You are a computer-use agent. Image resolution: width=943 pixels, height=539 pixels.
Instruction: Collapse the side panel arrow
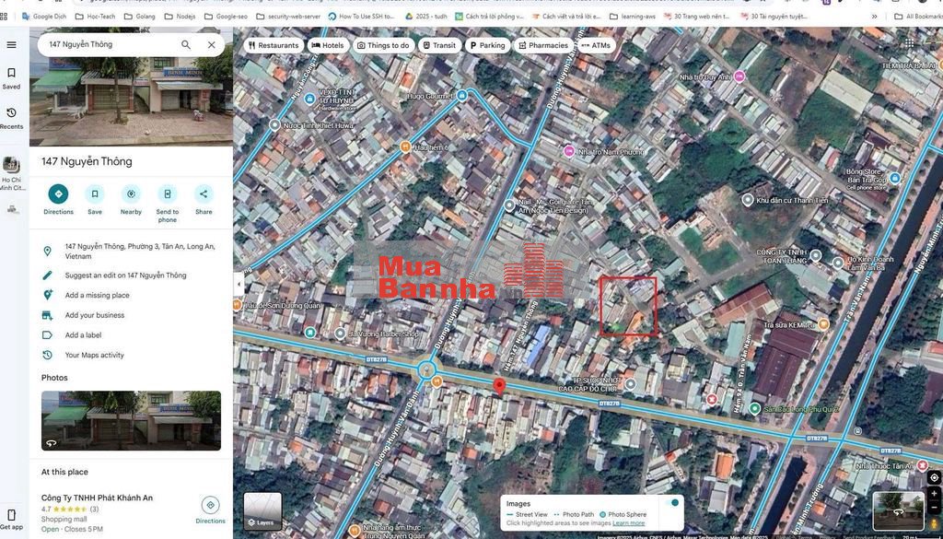point(239,284)
